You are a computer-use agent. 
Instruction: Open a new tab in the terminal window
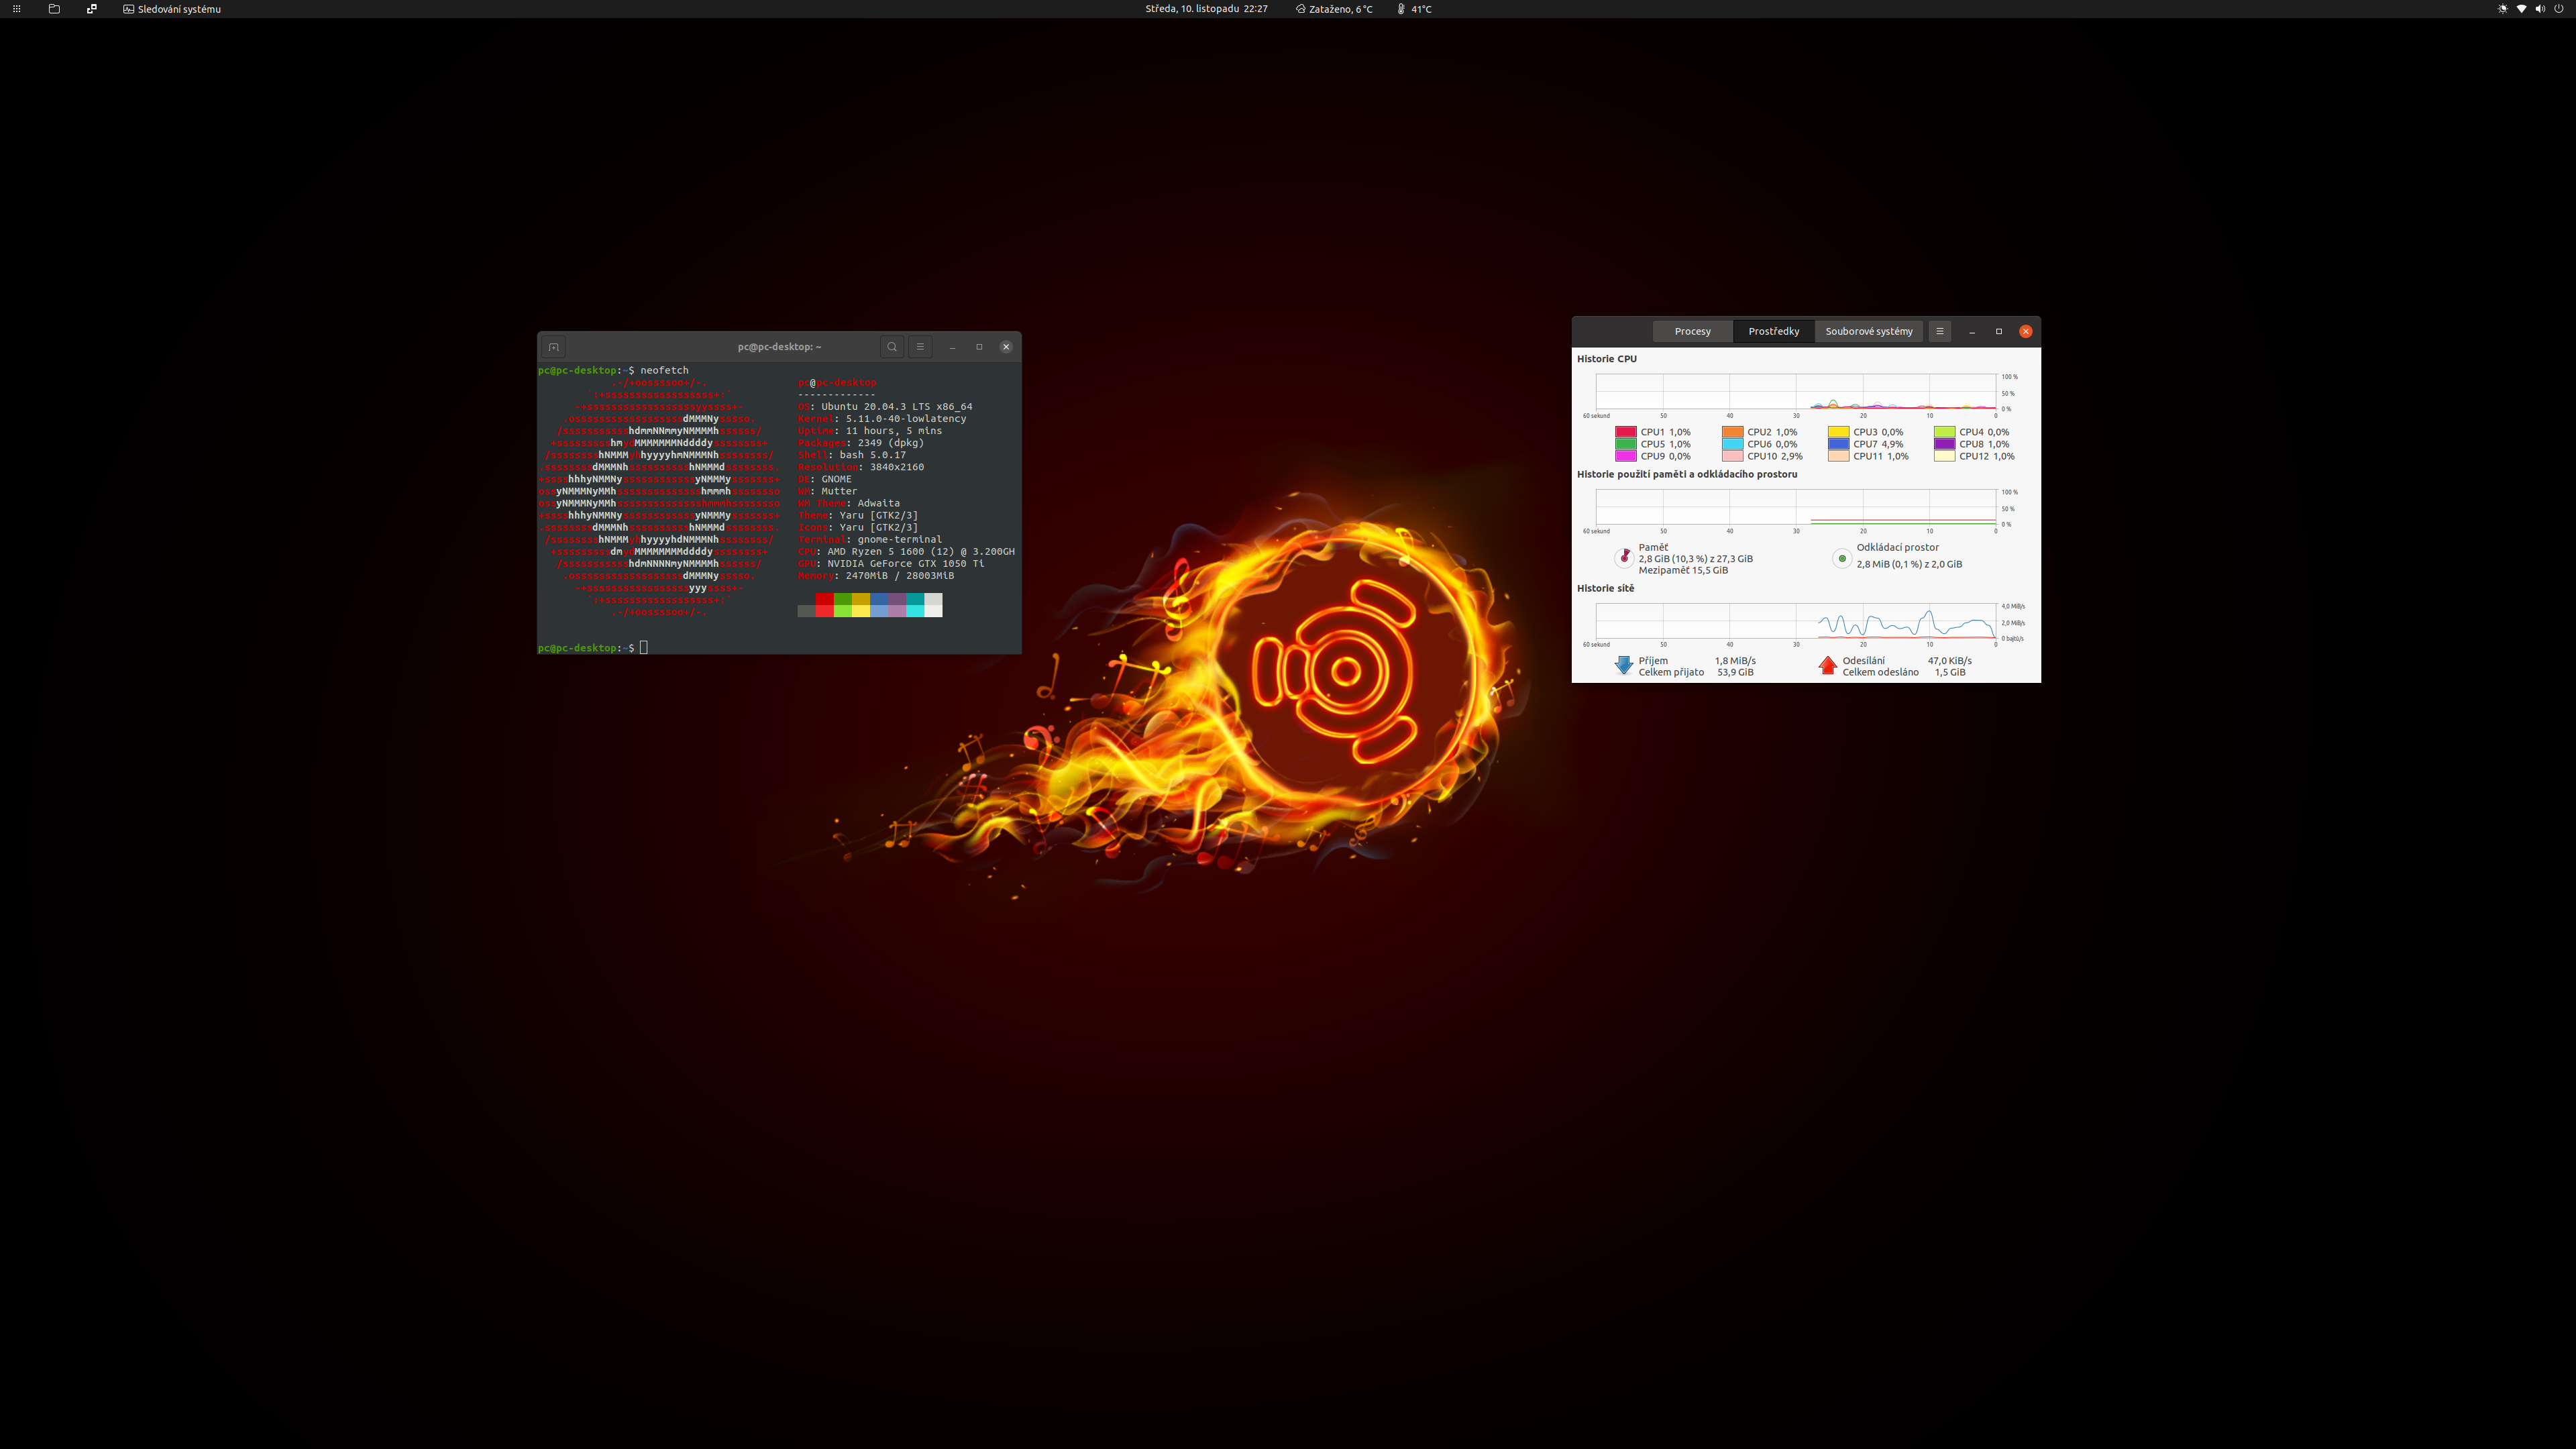click(x=553, y=347)
